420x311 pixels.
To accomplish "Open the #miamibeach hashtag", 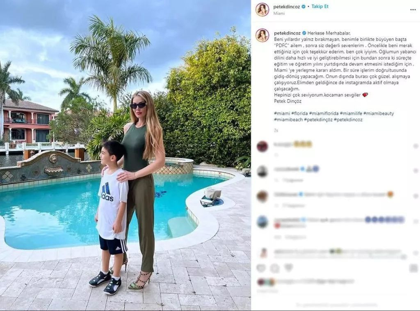I will pos(288,120).
